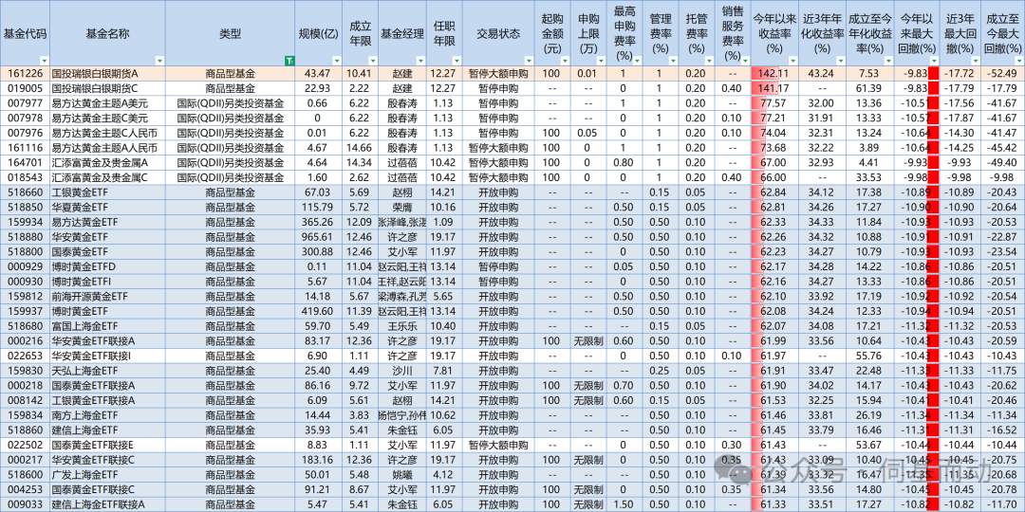This screenshot has width=1025, height=512.
Task: Open the 近3年年化收益率 column filter dropdown
Action: pyautogui.click(x=839, y=61)
